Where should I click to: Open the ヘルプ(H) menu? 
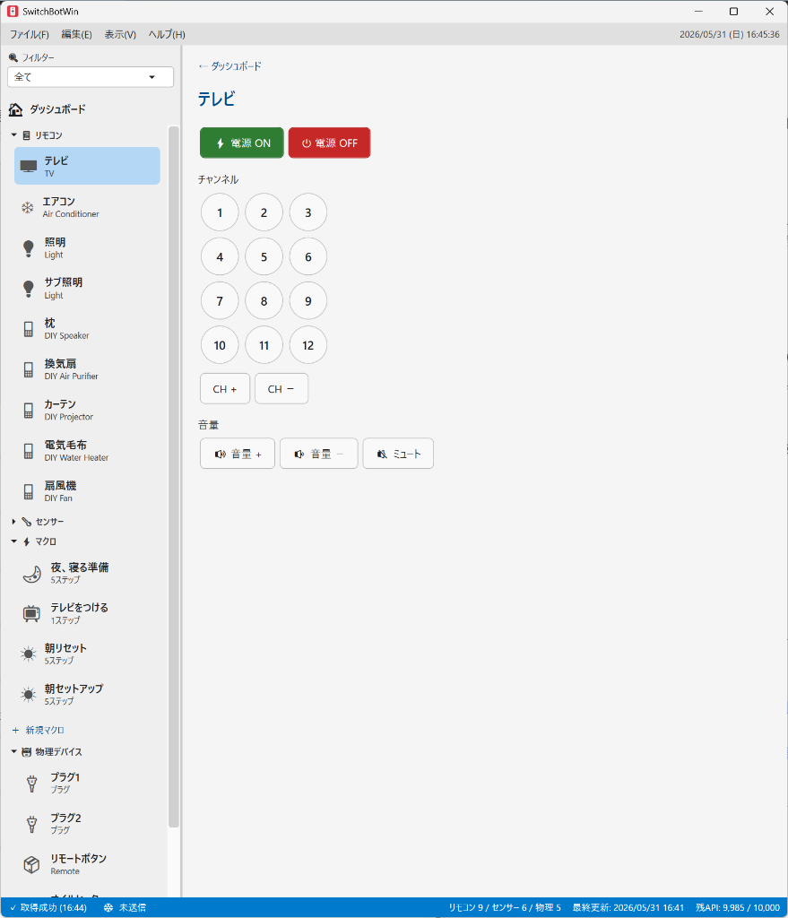tap(167, 35)
